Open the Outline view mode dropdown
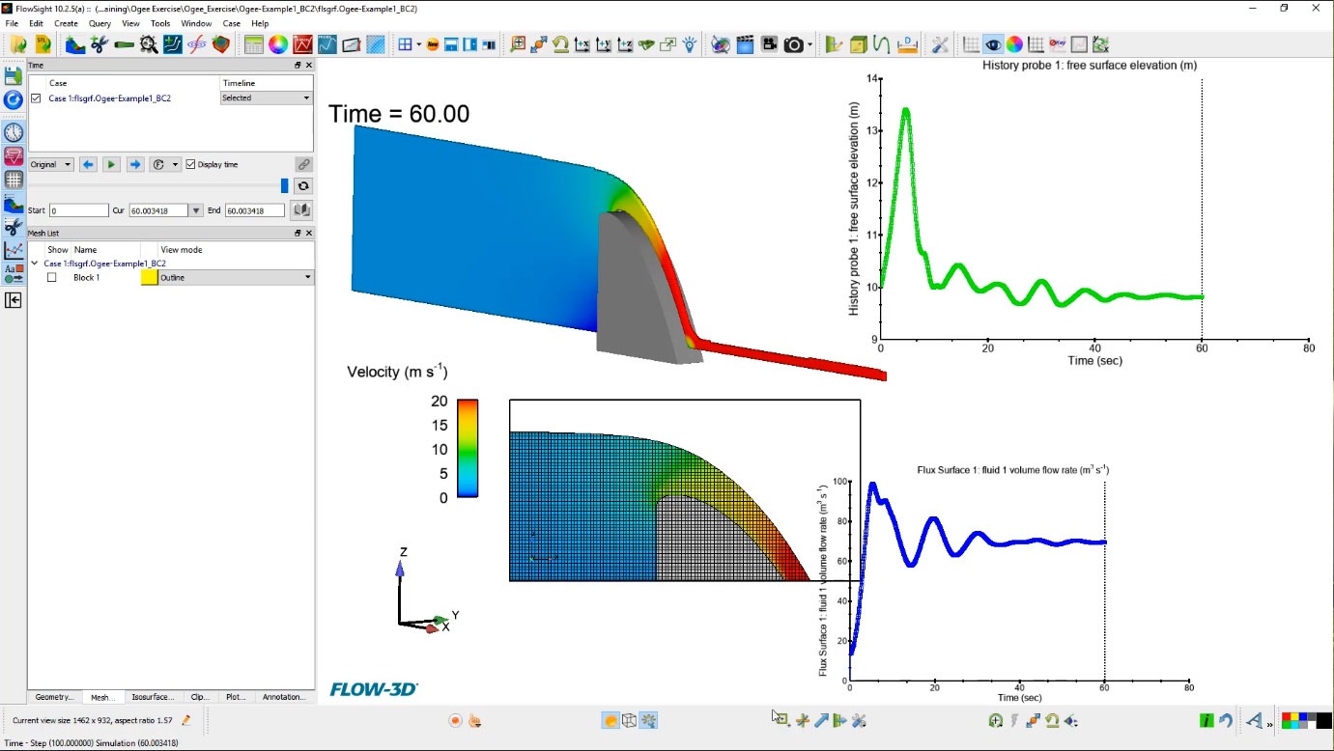Image resolution: width=1334 pixels, height=751 pixels. tap(236, 278)
